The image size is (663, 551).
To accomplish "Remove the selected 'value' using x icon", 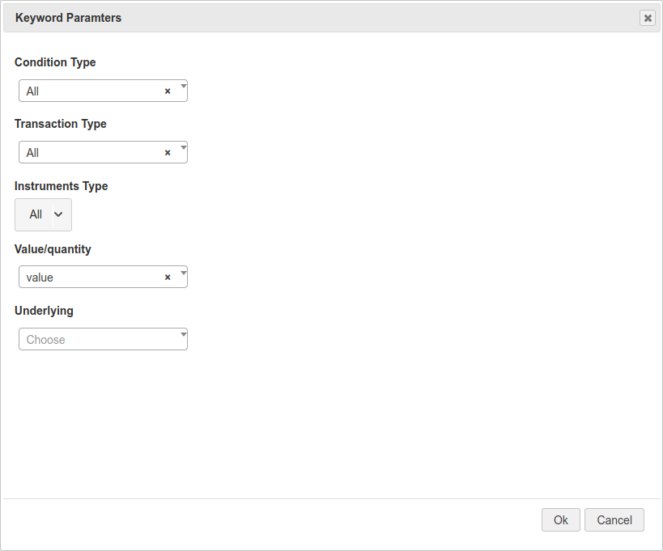I will pos(168,278).
